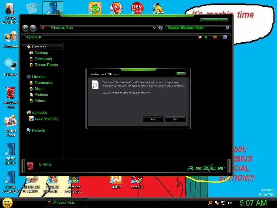The height and width of the screenshot is (208, 277).
Task: Open recent pages dropdown beside Forward button
Action: (38, 28)
